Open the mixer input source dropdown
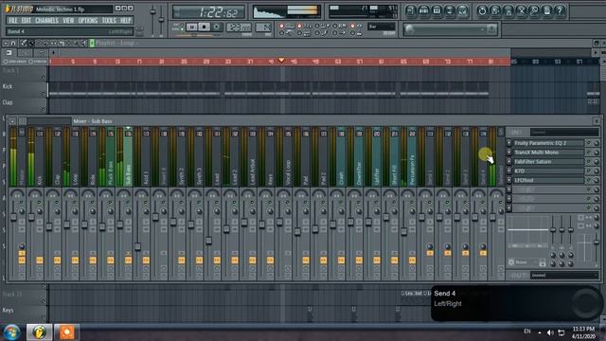This screenshot has width=606, height=341. 564,133
